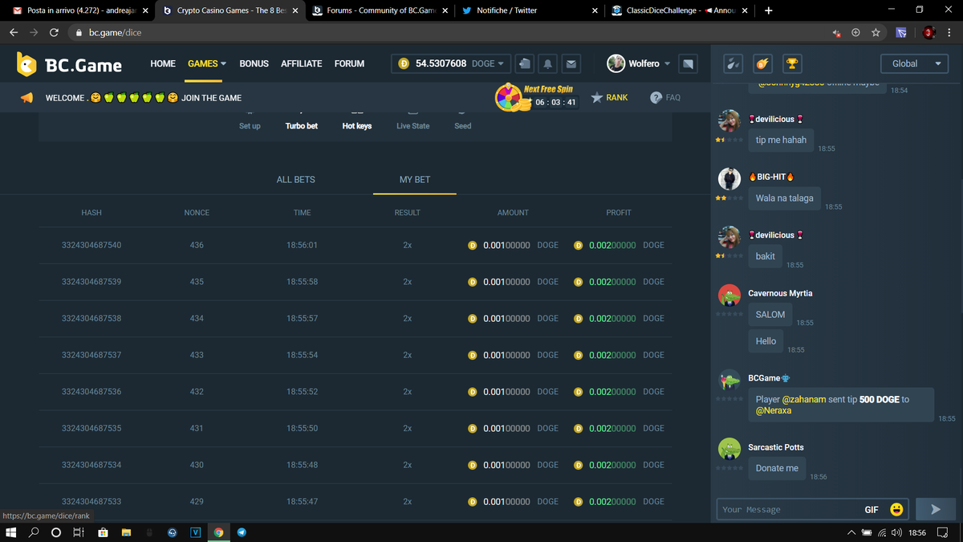Click the trophy icon above chat
Viewport: 963px width, 542px height.
(791, 63)
